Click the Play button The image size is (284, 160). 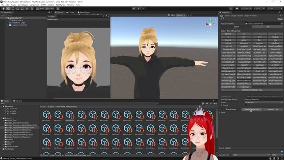point(134,8)
